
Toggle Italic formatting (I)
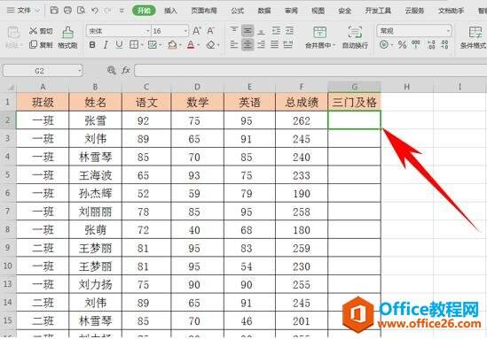106,44
